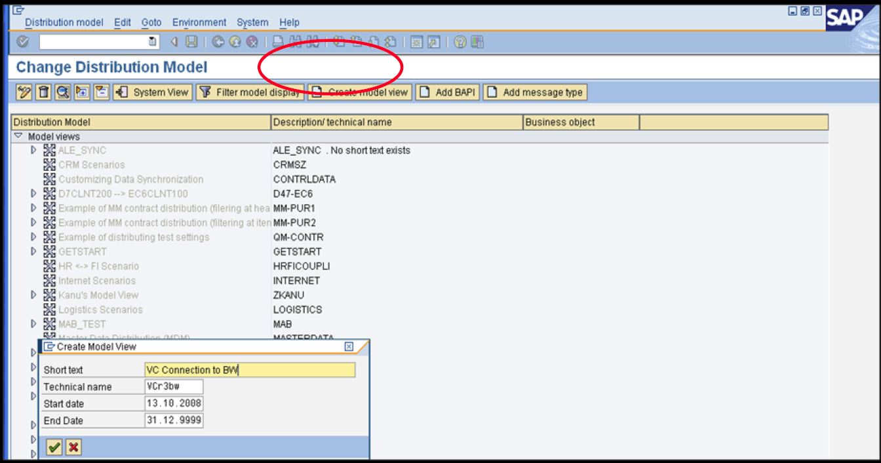Expand the MAB_TEST distribution model
881x463 pixels.
click(33, 324)
